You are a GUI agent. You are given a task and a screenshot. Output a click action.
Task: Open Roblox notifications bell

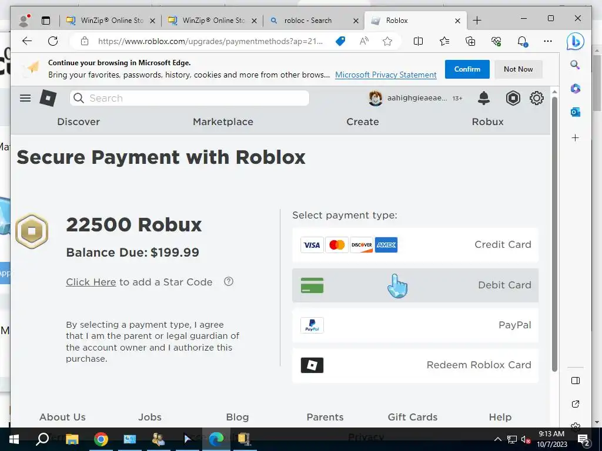[x=484, y=98]
